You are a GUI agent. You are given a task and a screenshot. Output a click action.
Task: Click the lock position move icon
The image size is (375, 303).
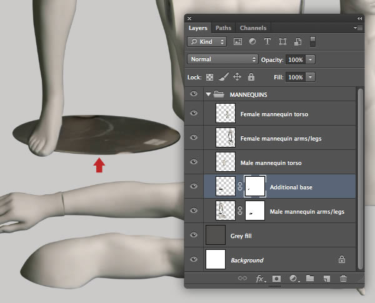237,77
